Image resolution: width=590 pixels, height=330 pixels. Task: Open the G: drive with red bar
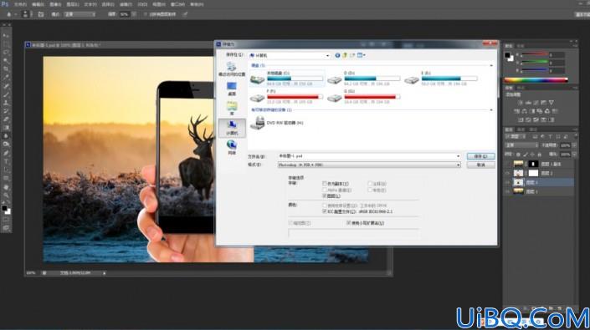(x=363, y=96)
